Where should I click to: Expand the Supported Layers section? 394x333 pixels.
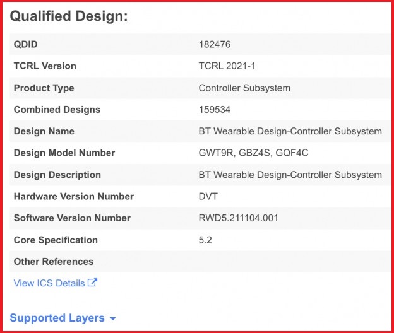[57, 318]
